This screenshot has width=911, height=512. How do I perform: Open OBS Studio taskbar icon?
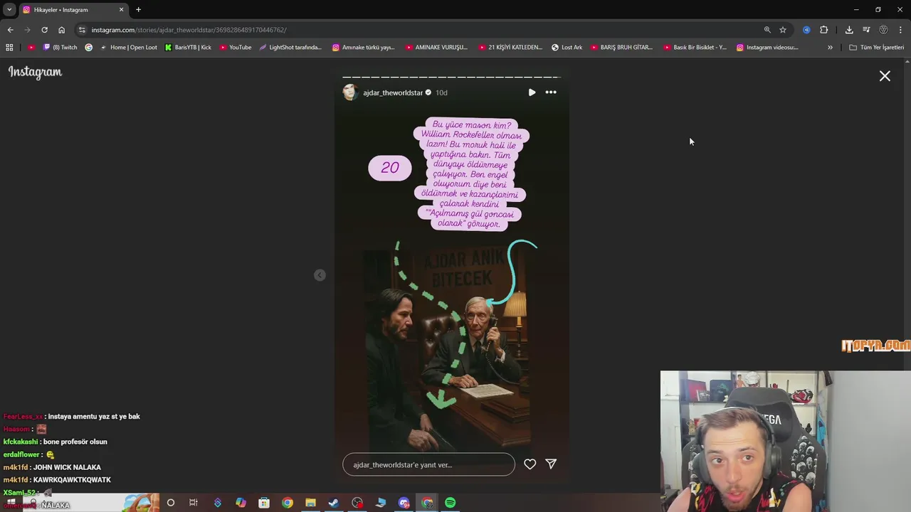click(357, 503)
